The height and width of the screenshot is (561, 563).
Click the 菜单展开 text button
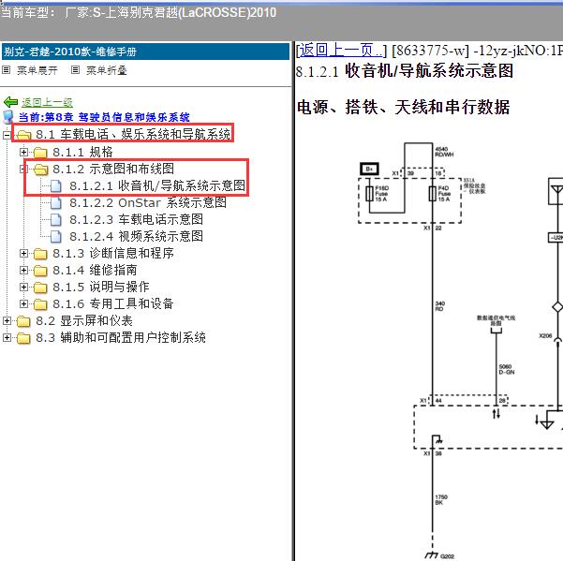[37, 70]
